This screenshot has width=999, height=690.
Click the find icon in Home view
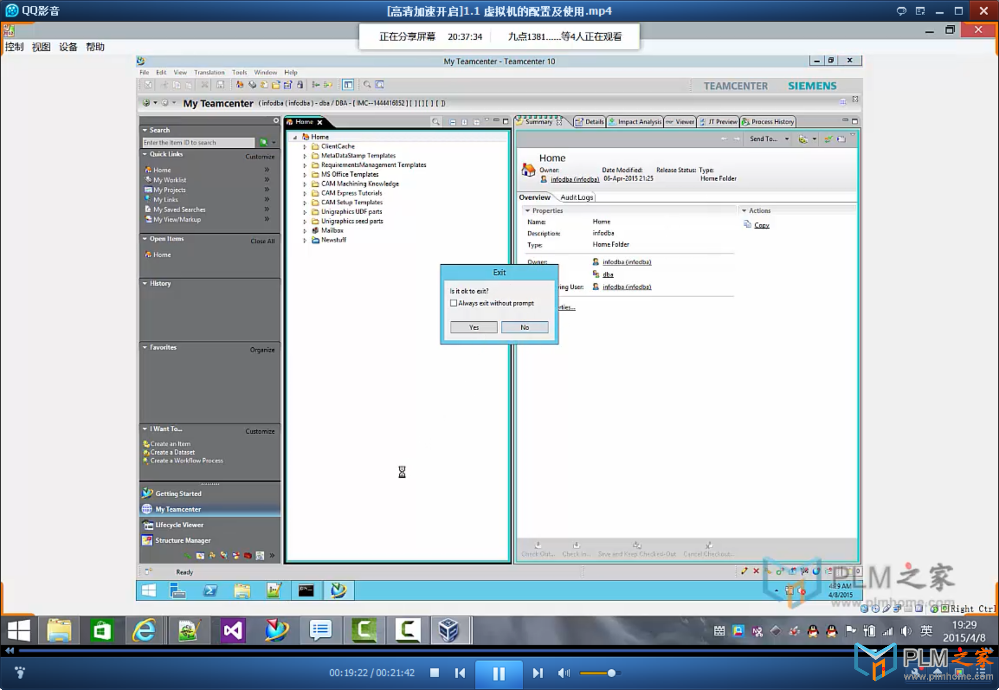pyautogui.click(x=436, y=122)
